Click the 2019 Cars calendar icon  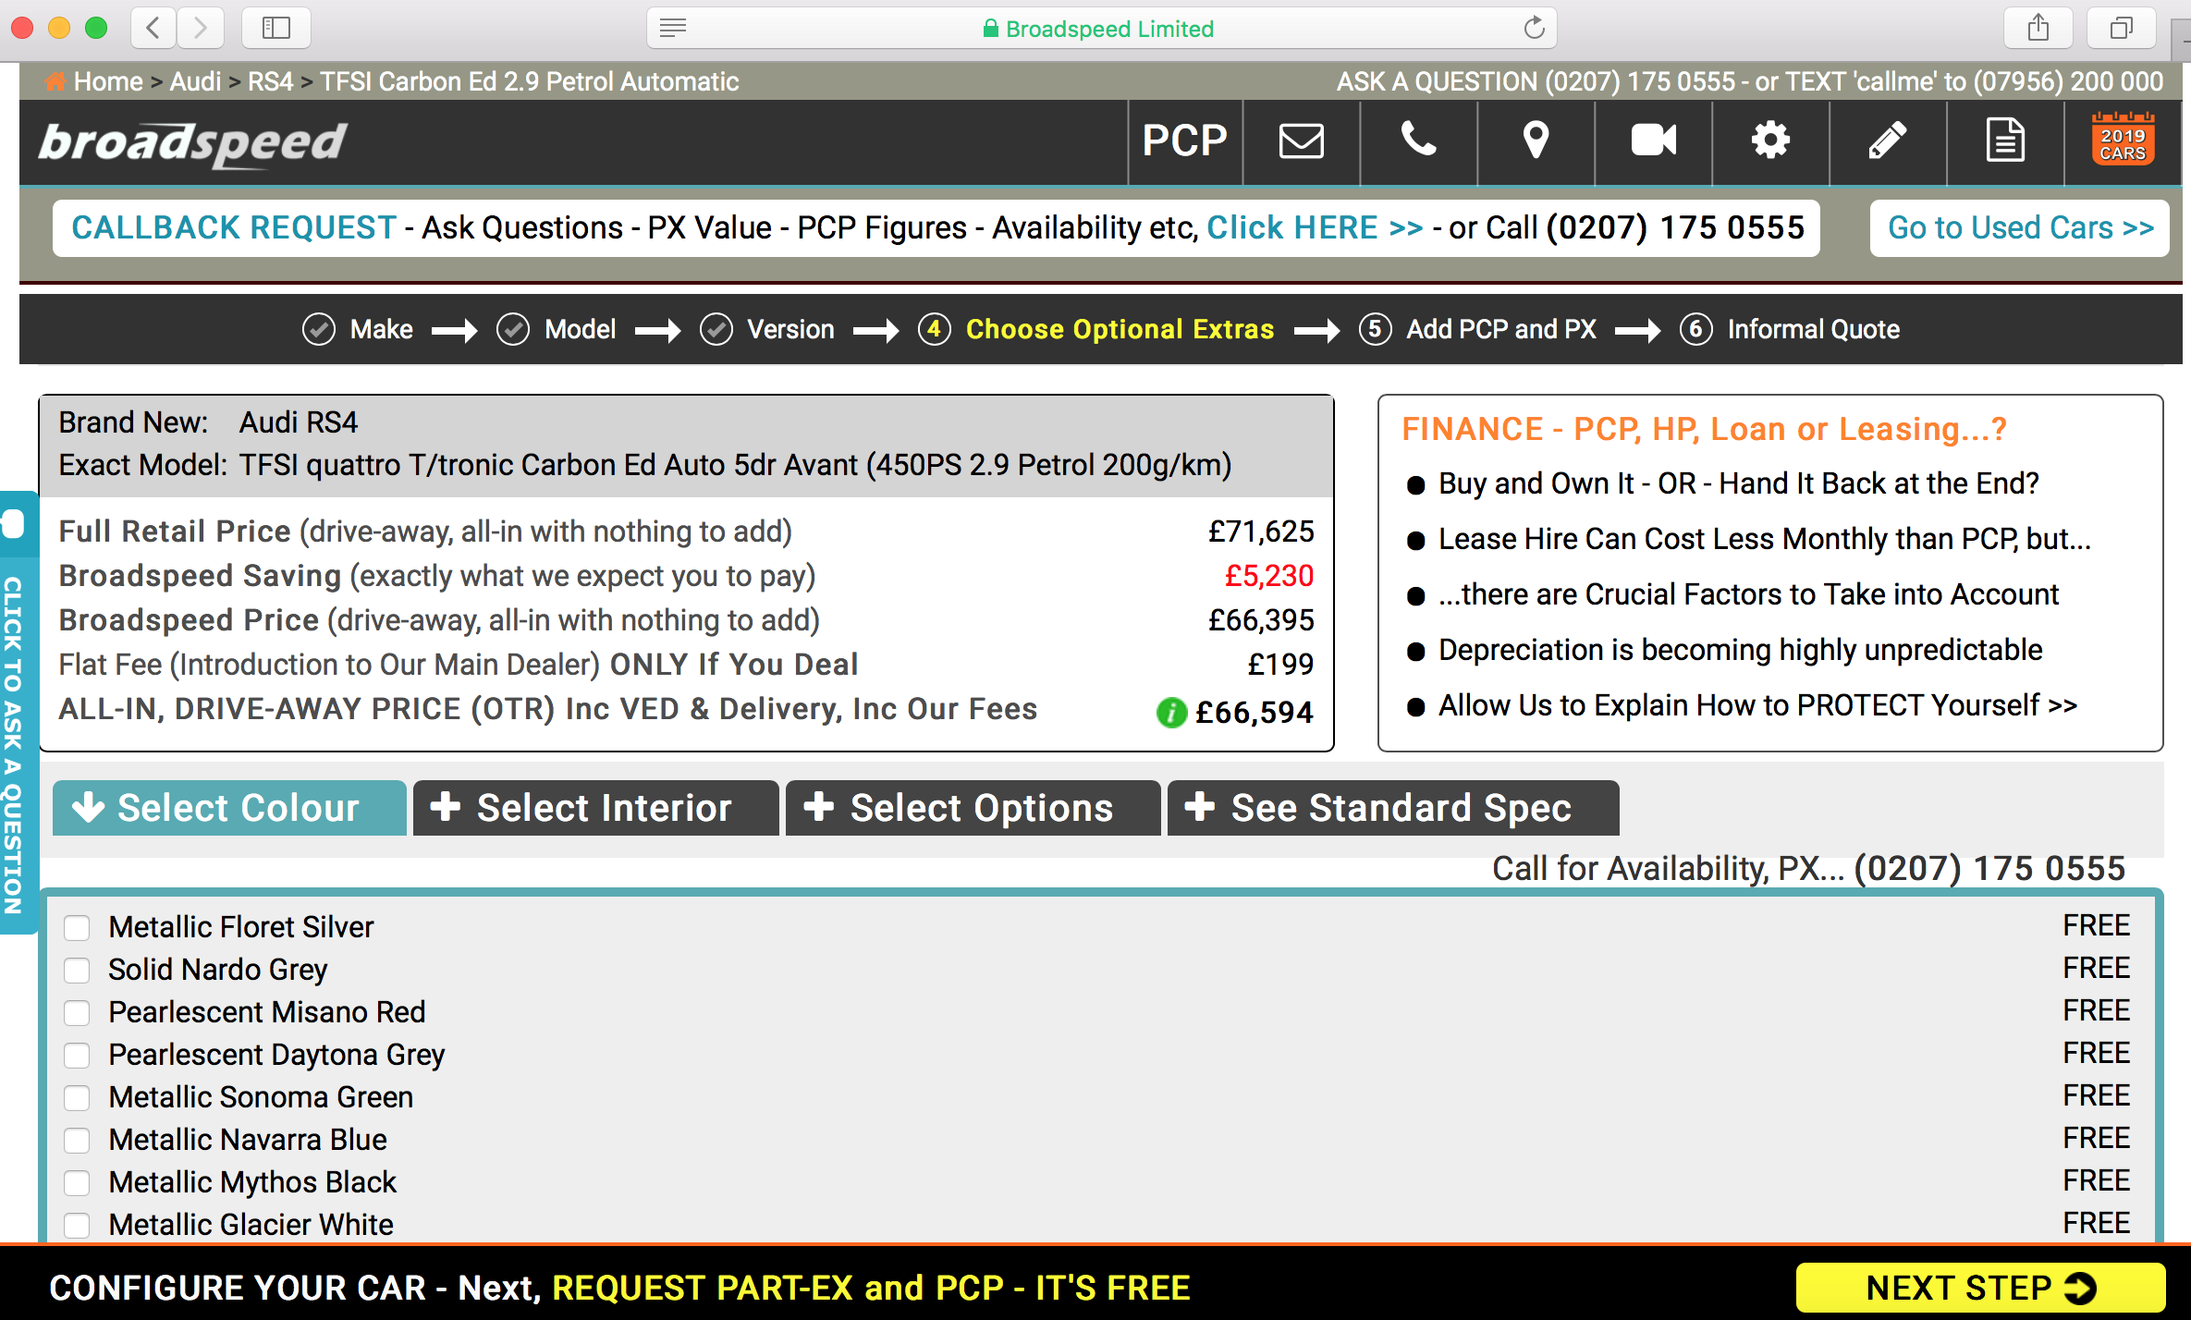(x=2123, y=141)
